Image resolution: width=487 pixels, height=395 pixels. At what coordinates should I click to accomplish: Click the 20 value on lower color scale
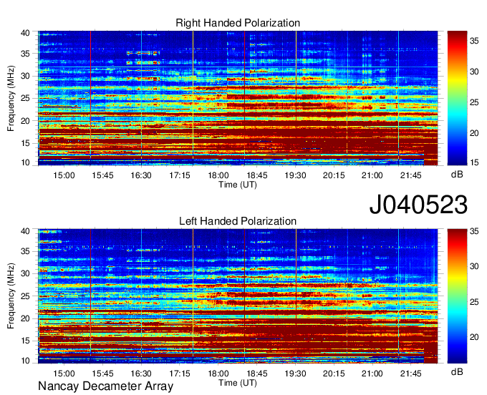pos(474,337)
